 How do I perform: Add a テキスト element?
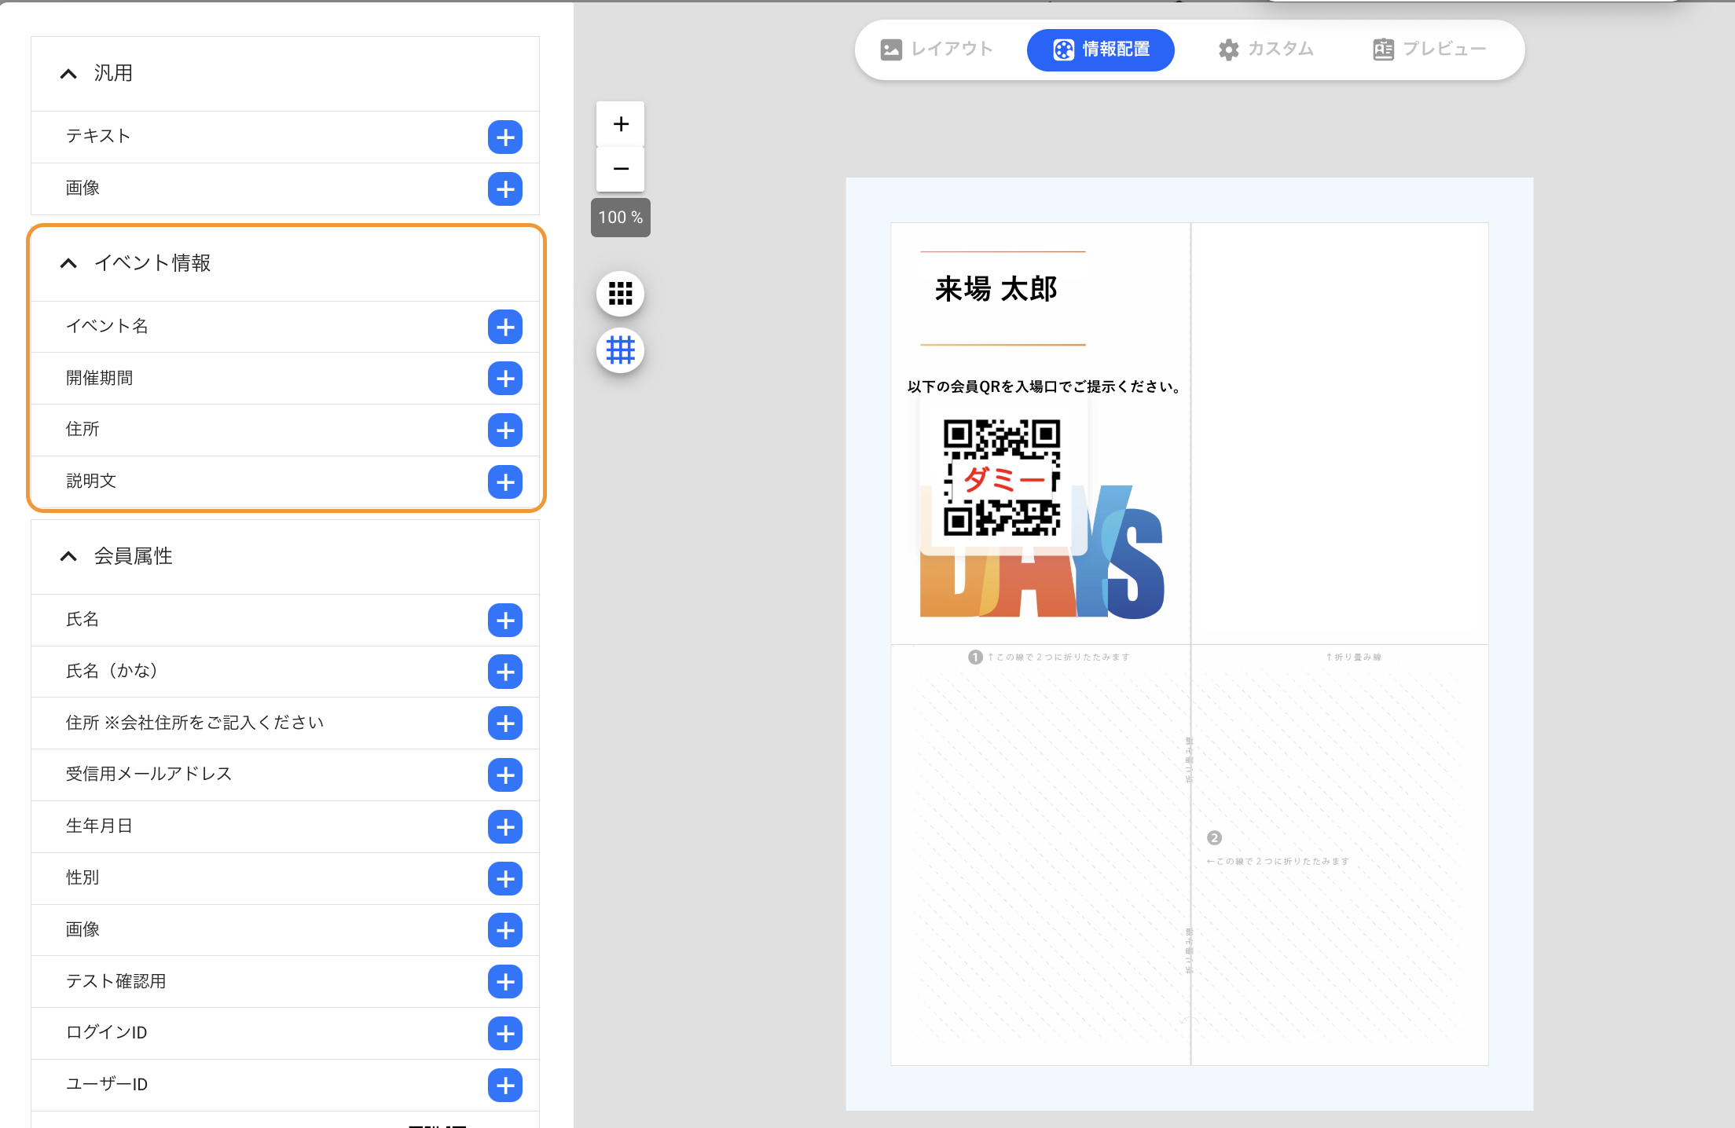pos(505,137)
